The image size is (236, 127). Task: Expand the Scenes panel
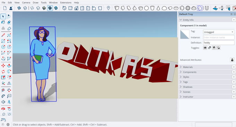click(181, 92)
